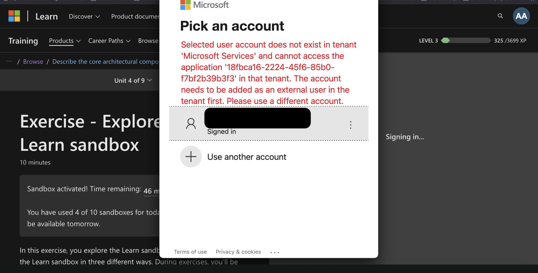
Task: Expand the Unit 4 of 9 selector
Action: (133, 80)
